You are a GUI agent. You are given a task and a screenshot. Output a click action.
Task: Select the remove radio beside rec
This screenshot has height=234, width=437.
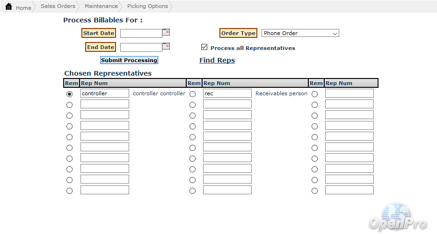(192, 94)
